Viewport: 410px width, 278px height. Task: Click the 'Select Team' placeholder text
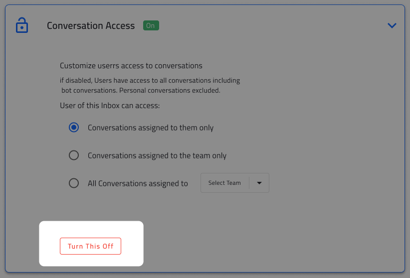pos(224,183)
